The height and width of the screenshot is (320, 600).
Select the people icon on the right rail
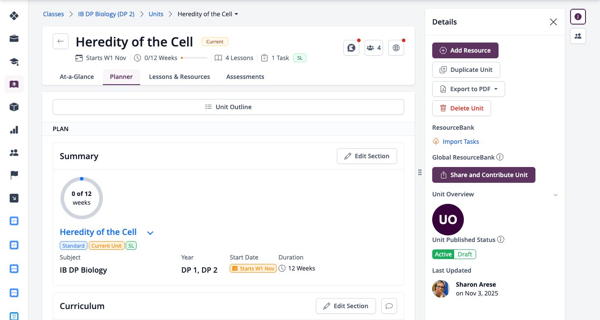pyautogui.click(x=578, y=36)
